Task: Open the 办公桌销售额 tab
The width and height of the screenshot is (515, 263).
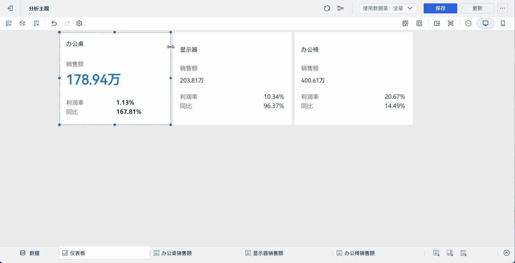Action: click(x=173, y=253)
